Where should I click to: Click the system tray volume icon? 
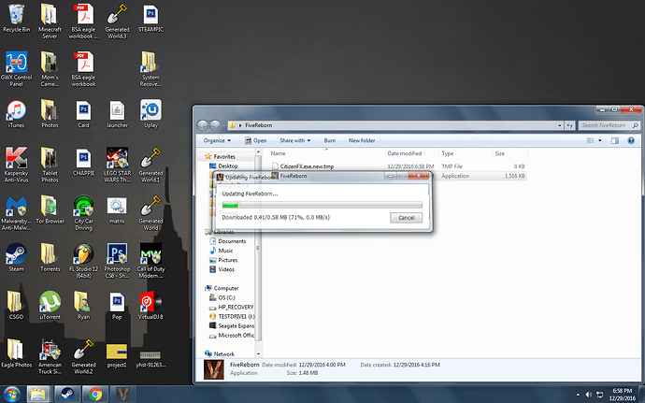589,395
